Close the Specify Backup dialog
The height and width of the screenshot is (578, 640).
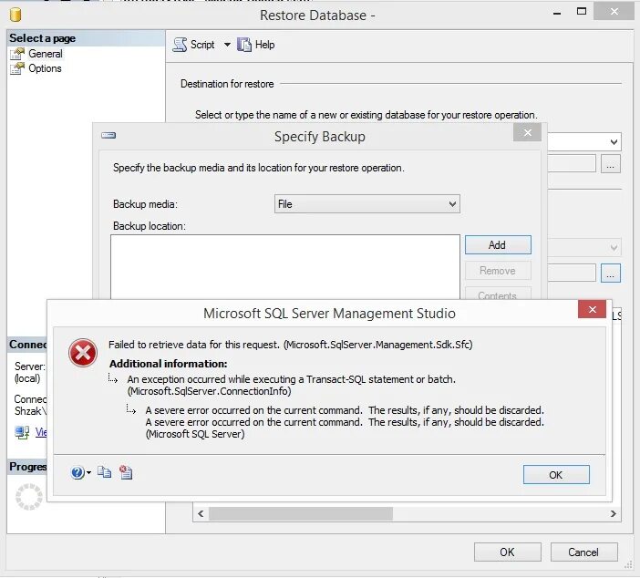tap(527, 133)
